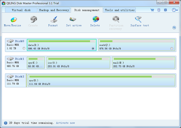Click the Disk0 drive icon
This screenshot has width=181, height=128.
pyautogui.click(x=10, y=41)
